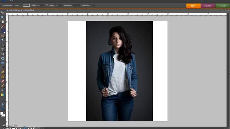Select the Cookie Cutter tool

click(3, 58)
